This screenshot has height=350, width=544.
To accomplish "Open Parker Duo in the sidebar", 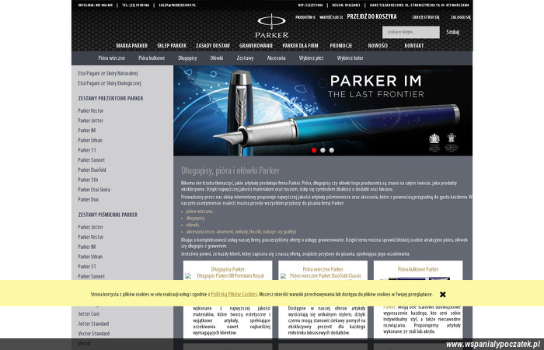I will [x=88, y=199].
